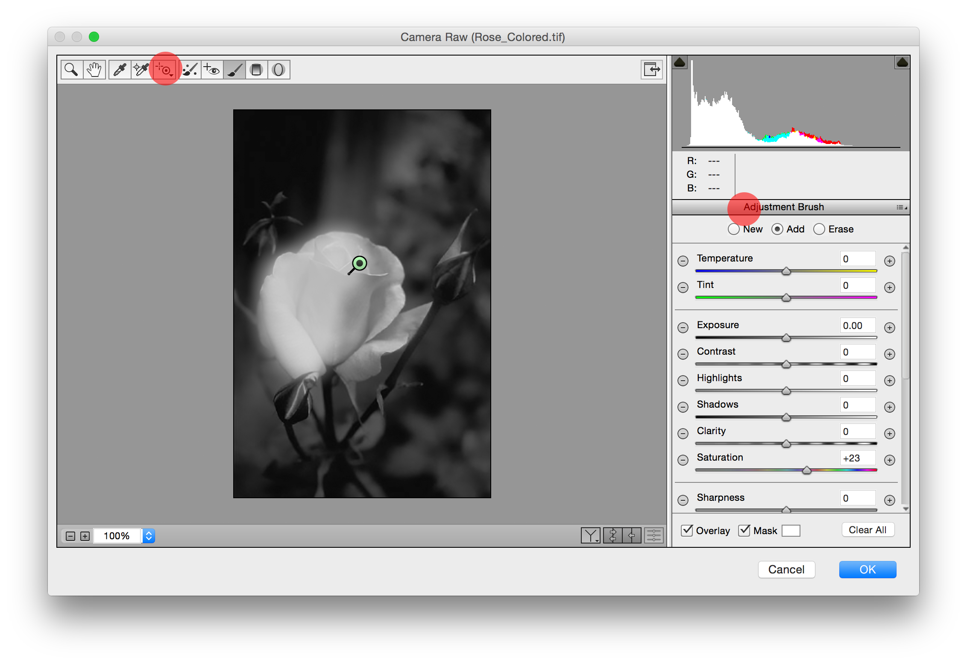Select the Erase radio button
This screenshot has width=967, height=664.
[819, 229]
